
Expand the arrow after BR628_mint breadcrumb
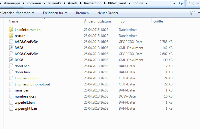[129, 3]
